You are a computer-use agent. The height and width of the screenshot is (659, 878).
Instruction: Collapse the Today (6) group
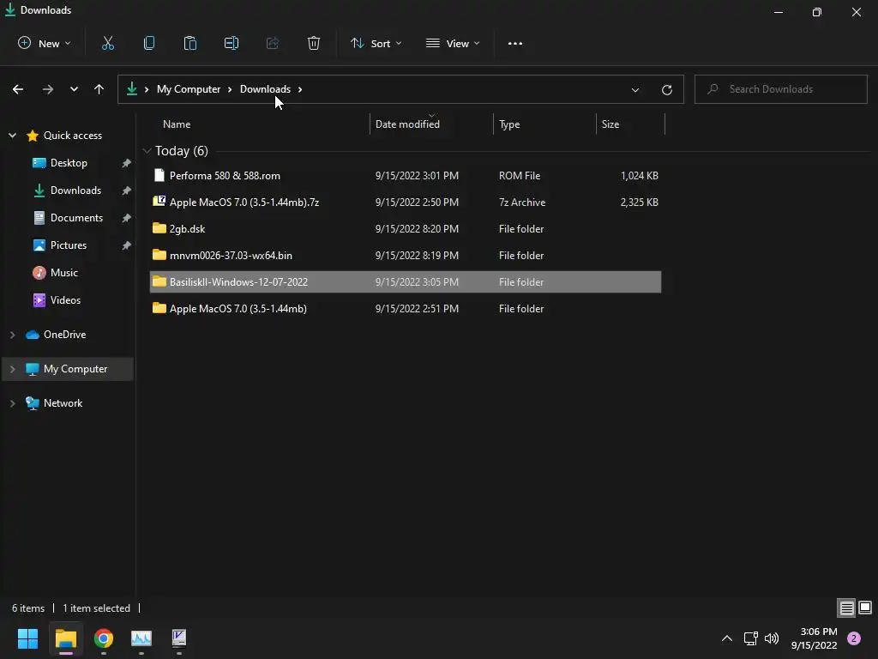click(x=147, y=151)
